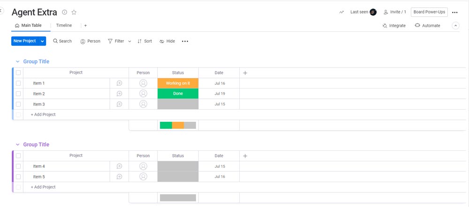Click the Board Power-Ups button
This screenshot has height=207, width=469.
pyautogui.click(x=429, y=12)
